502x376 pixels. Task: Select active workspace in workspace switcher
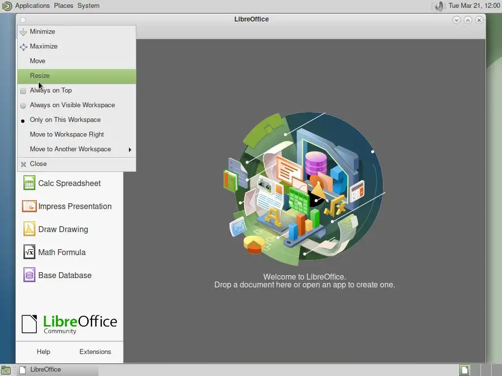pyautogui.click(x=465, y=370)
